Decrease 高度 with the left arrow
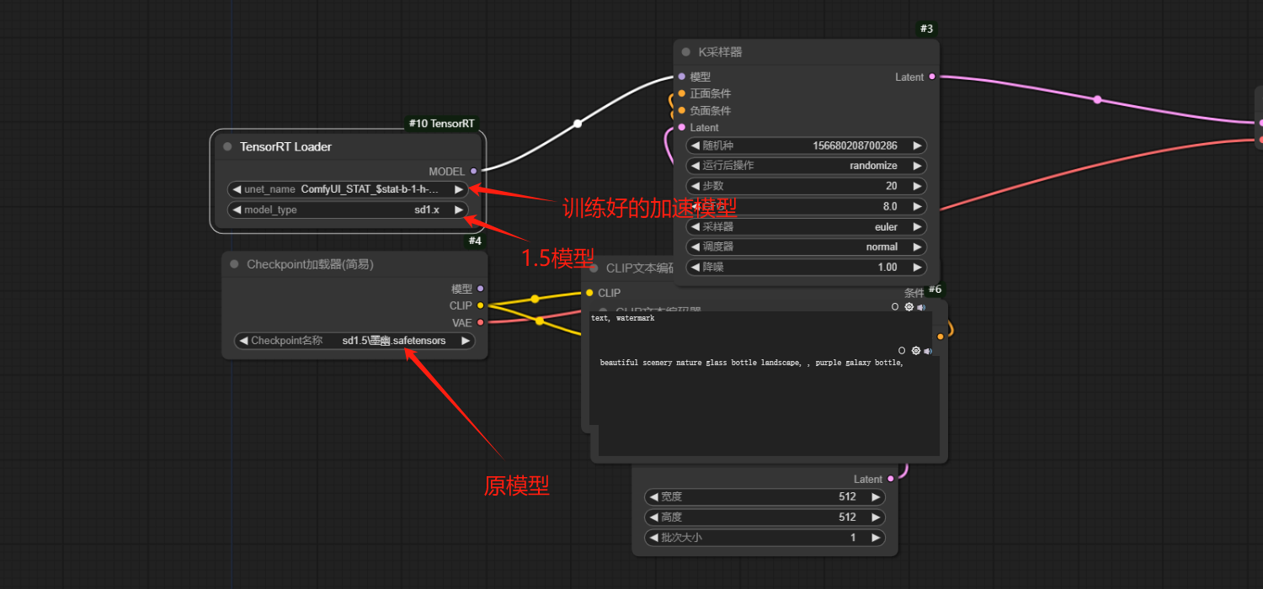Image resolution: width=1263 pixels, height=589 pixels. pos(653,517)
